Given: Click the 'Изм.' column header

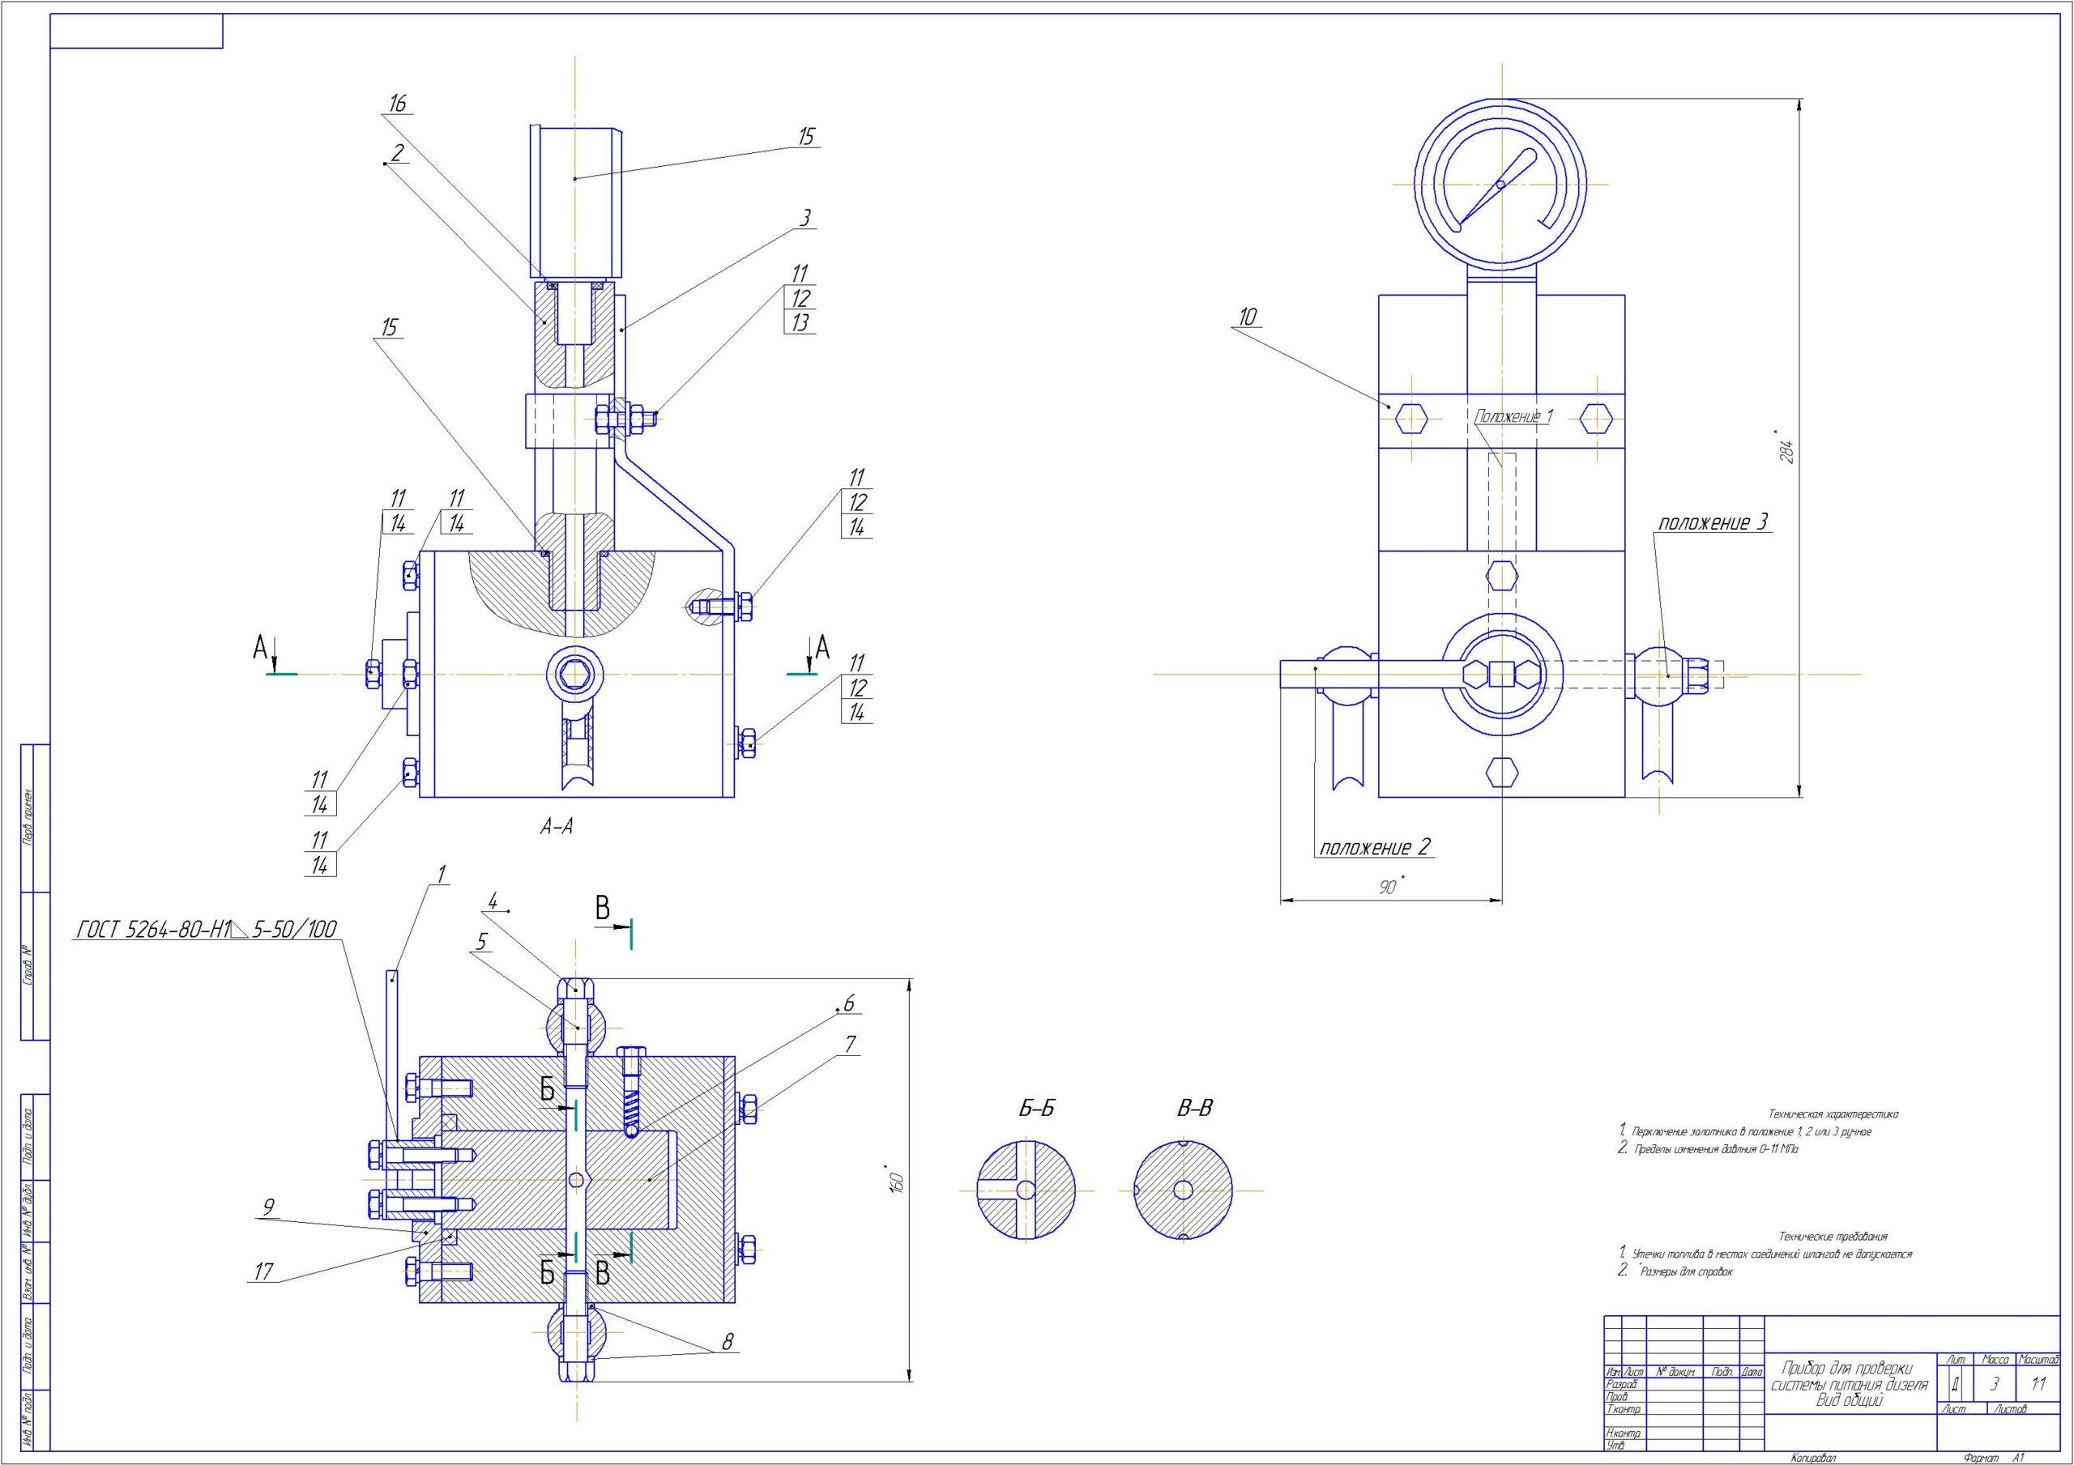Looking at the screenshot, I should pyautogui.click(x=1614, y=1372).
